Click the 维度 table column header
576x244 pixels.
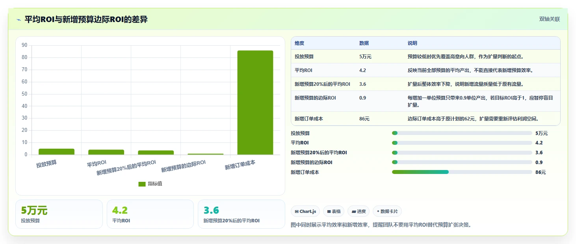[x=299, y=43]
